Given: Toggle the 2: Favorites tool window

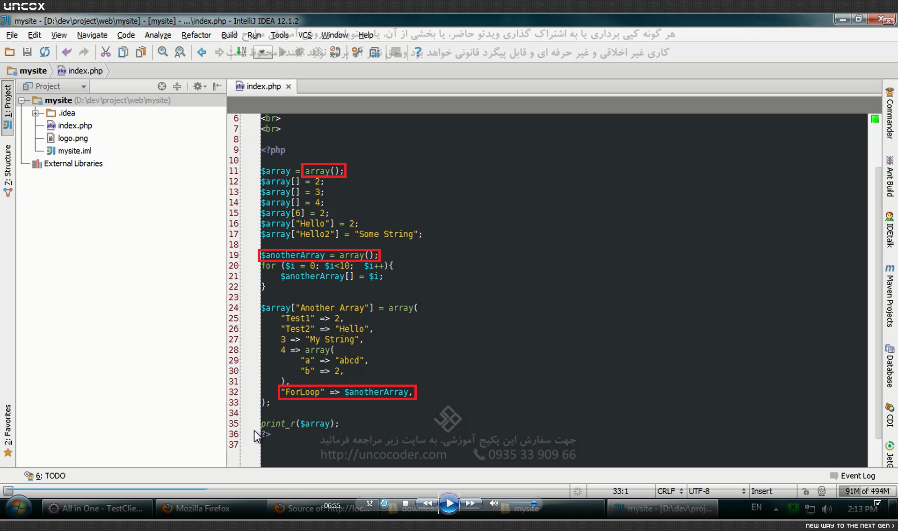Looking at the screenshot, I should tap(8, 430).
